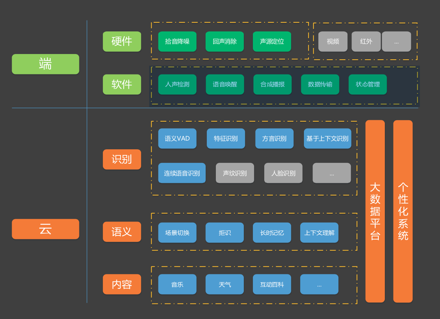Viewport: 440px width, 319px height.
Task: Click the 语音唤醒 box
Action: click(225, 84)
